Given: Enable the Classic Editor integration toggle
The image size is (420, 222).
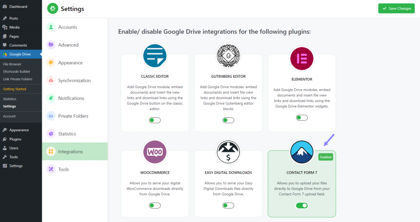Looking at the screenshot, I should pos(155,120).
